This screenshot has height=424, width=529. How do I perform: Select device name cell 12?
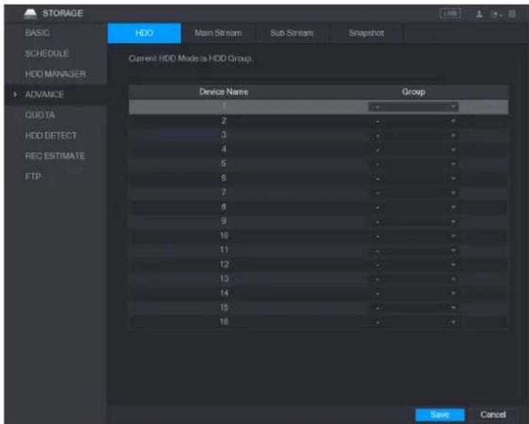point(224,264)
